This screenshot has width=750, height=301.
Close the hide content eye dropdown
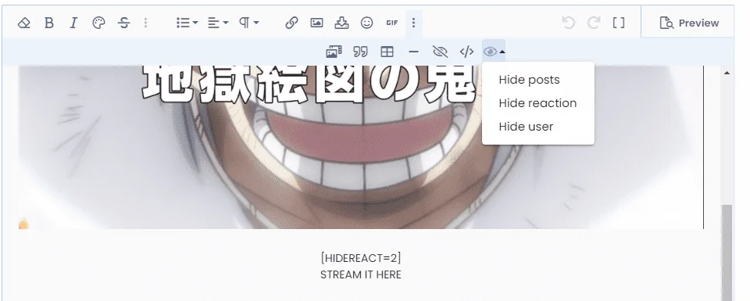click(494, 52)
